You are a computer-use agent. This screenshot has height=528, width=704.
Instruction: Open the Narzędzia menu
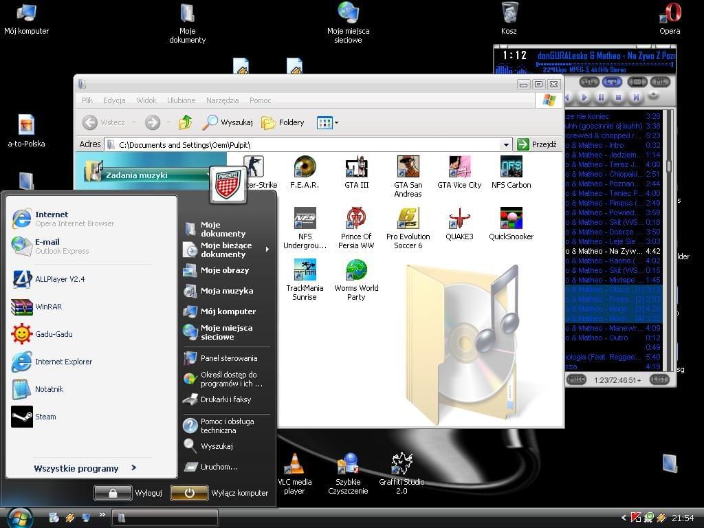[222, 100]
